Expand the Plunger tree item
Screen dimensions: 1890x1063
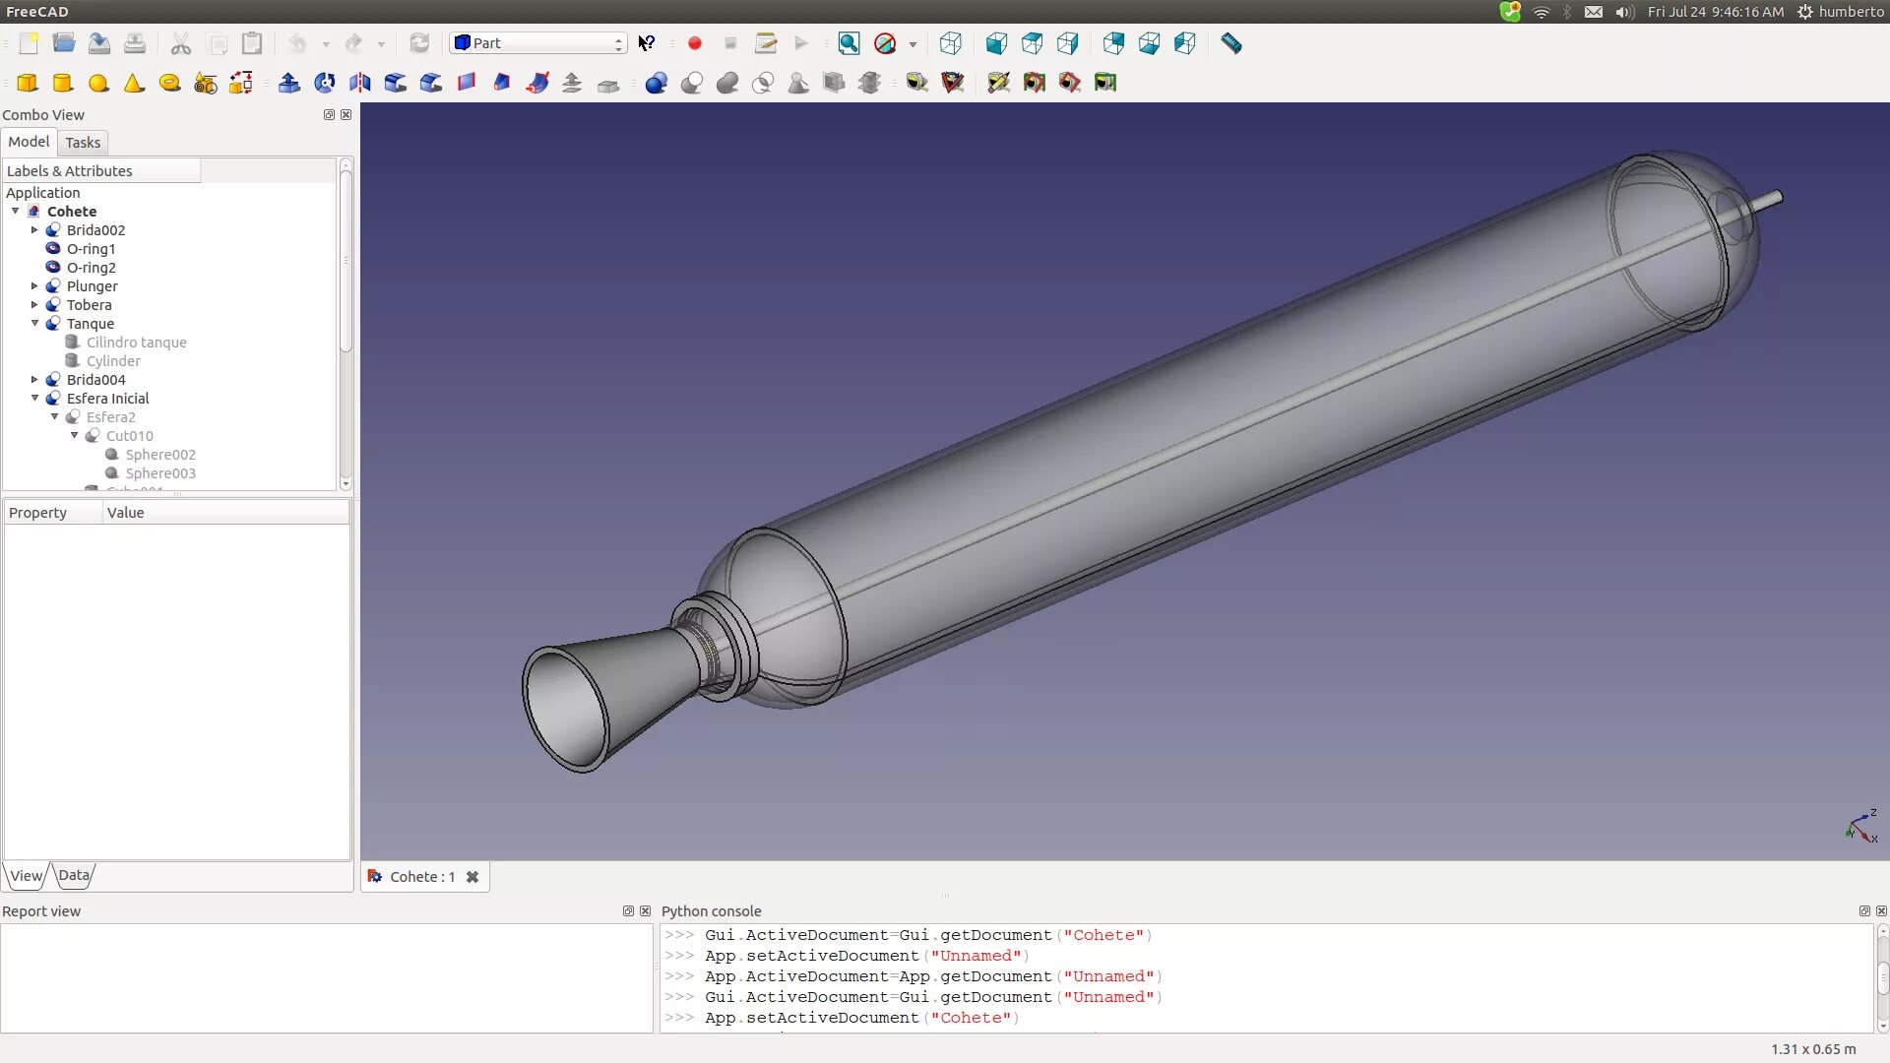tap(35, 286)
